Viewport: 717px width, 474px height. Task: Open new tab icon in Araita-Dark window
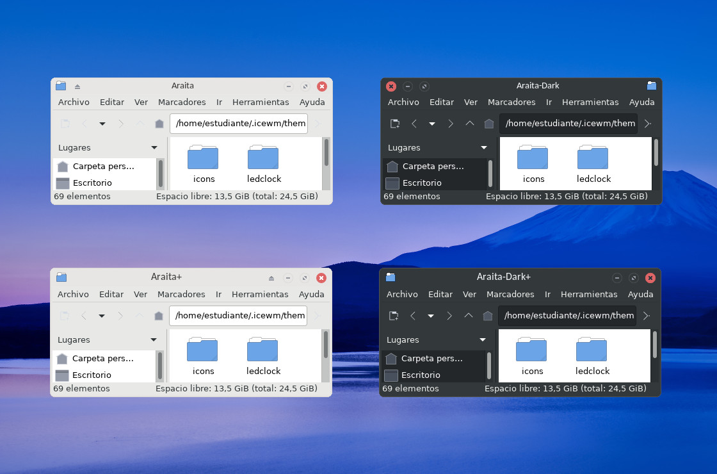395,124
